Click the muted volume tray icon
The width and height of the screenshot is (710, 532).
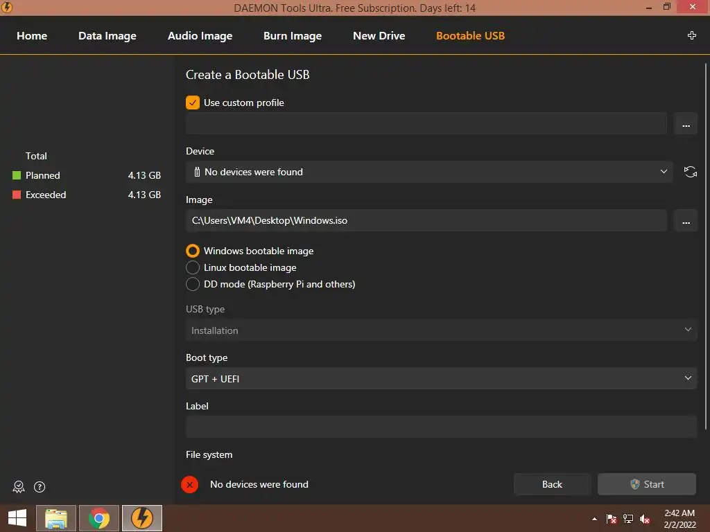click(645, 519)
